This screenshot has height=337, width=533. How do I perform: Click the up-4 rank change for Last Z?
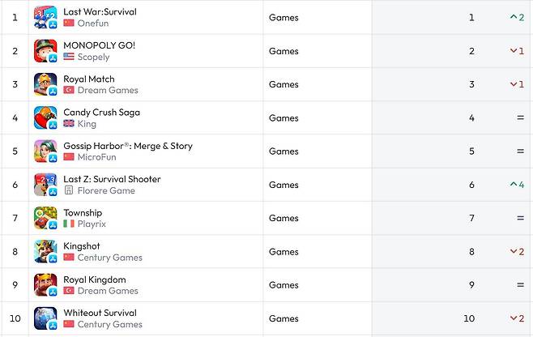point(517,185)
